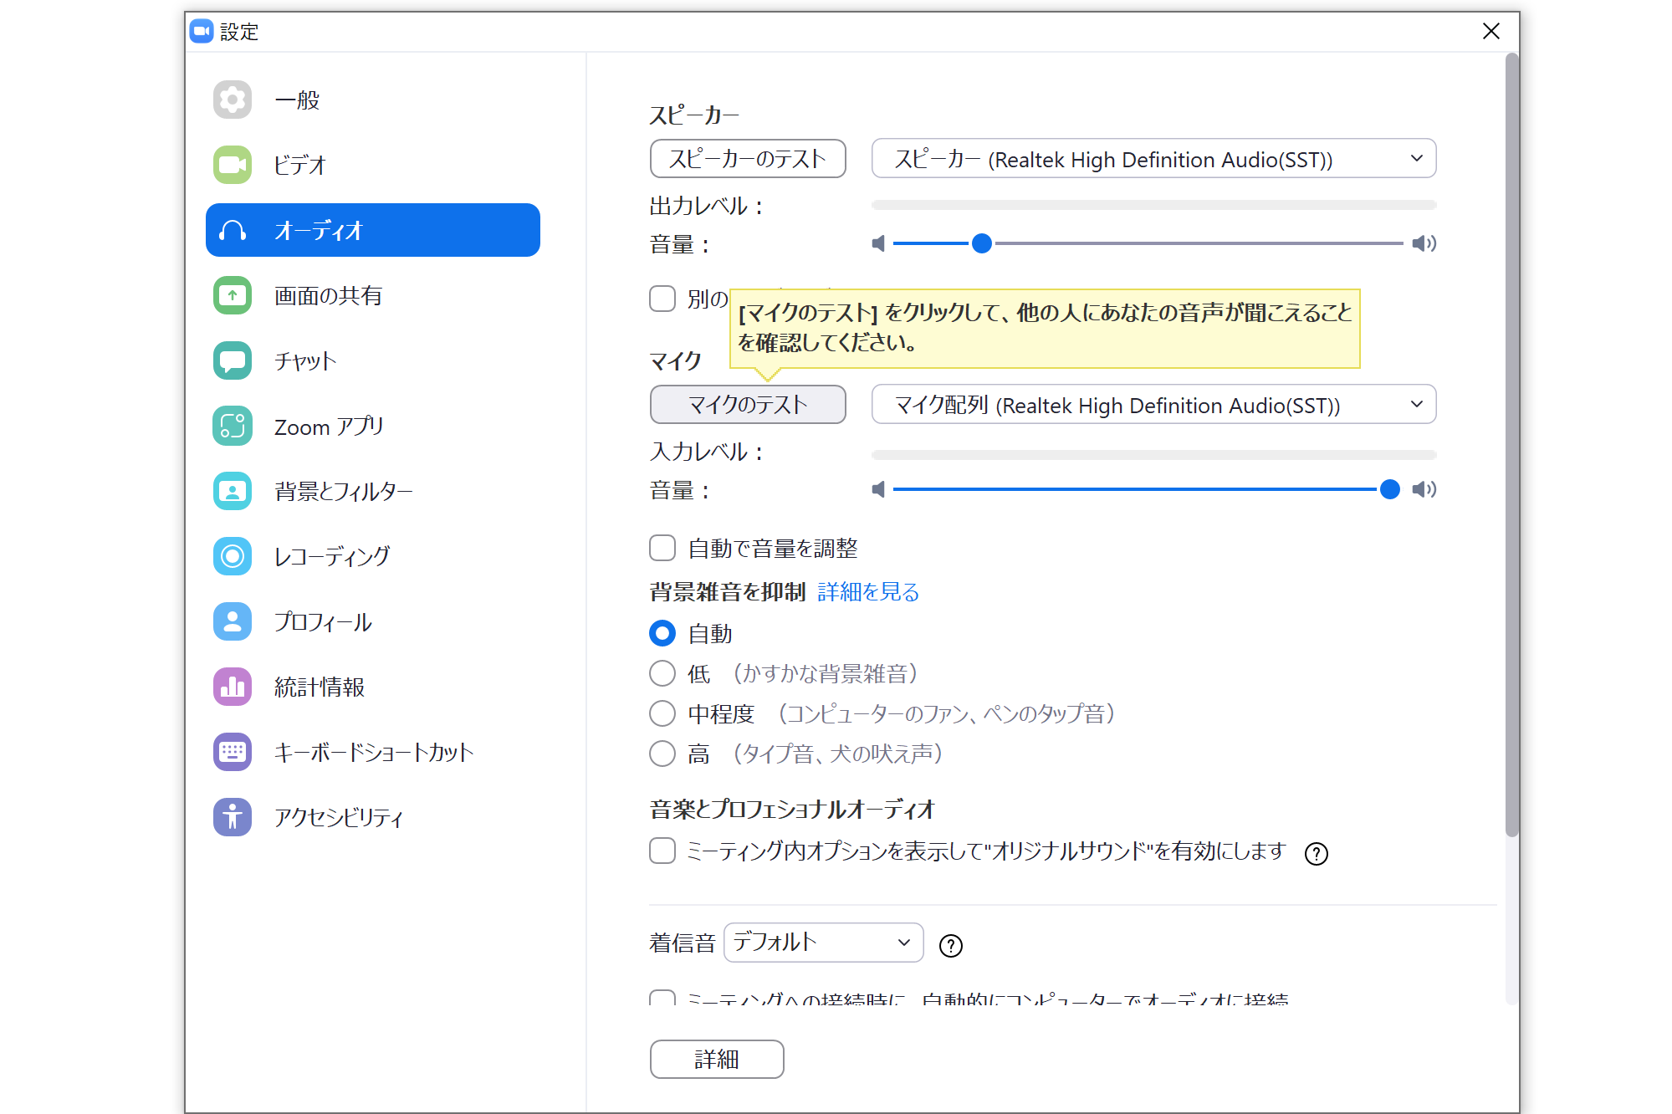Screen dimensions: 1672x1114
Task: Open the Zoom Apps icon
Action: (232, 426)
